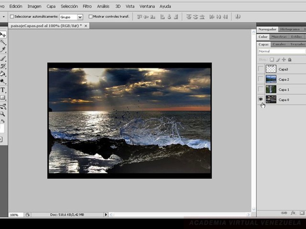
Task: Open the Imagen menu
Action: coord(34,6)
